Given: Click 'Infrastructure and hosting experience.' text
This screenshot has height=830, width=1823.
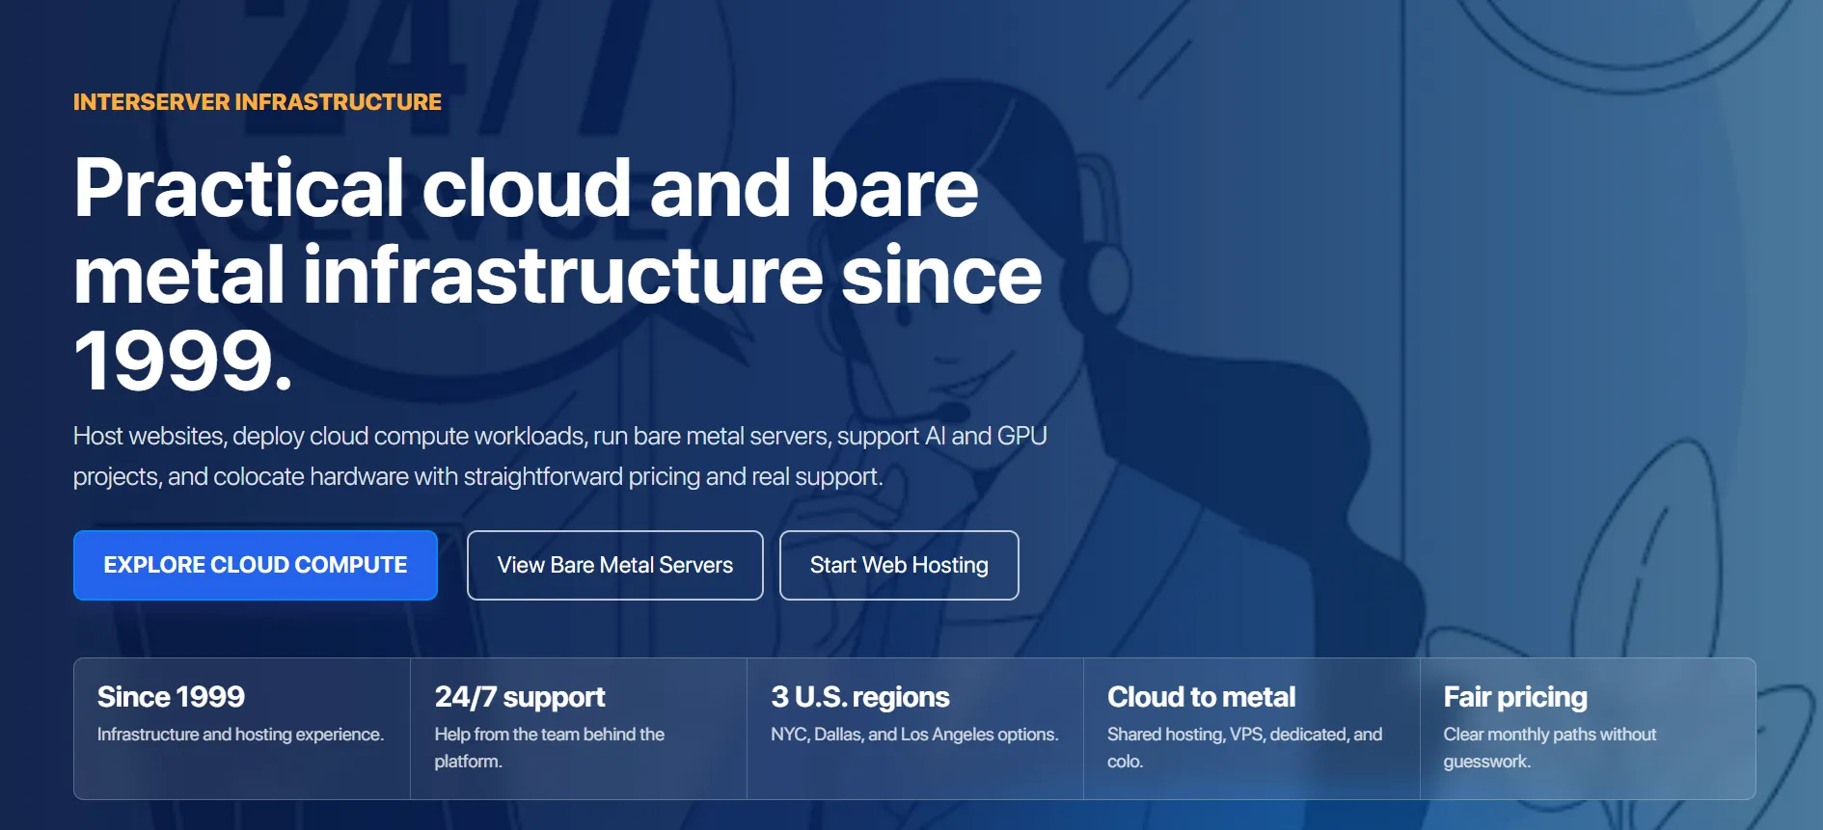Looking at the screenshot, I should [x=240, y=735].
